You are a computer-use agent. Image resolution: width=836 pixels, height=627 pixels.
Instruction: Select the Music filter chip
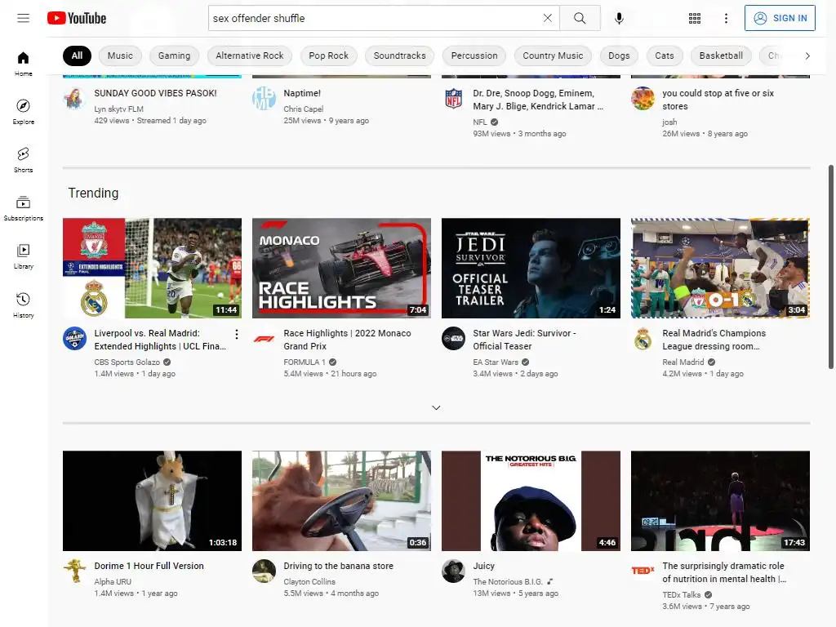(120, 56)
